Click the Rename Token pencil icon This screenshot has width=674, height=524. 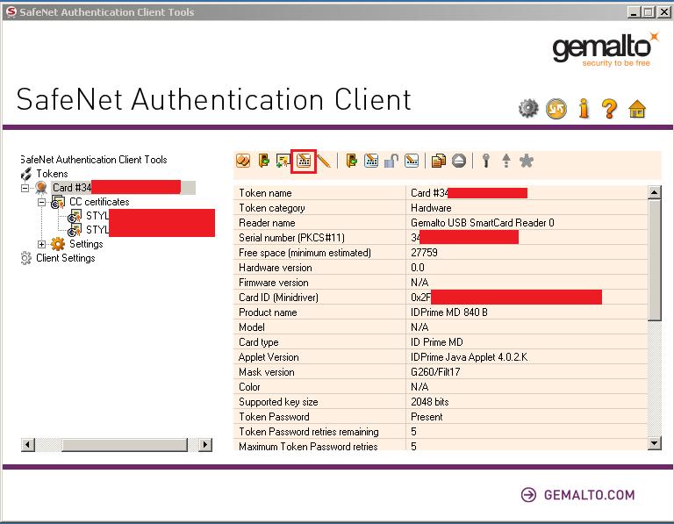coord(323,162)
